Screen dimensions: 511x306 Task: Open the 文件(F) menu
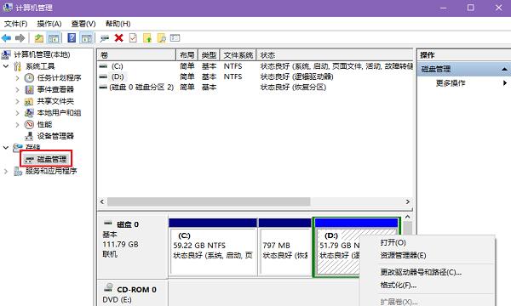[15, 24]
